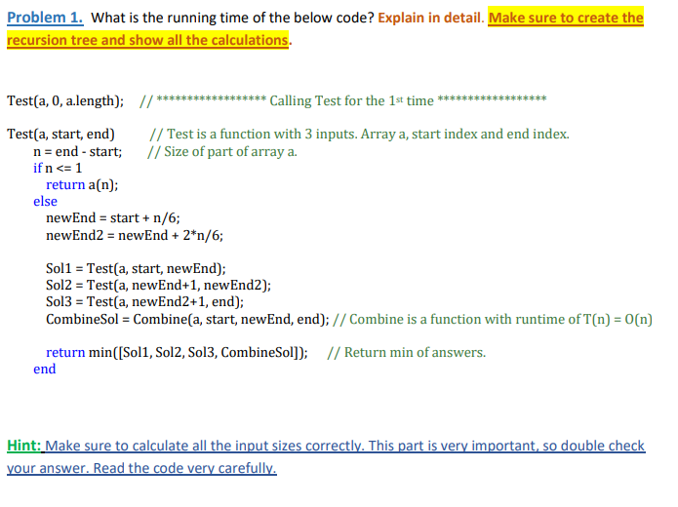Click highlighted 'recursion tree and show all the calculations'
The width and height of the screenshot is (678, 507).
pyautogui.click(x=147, y=40)
